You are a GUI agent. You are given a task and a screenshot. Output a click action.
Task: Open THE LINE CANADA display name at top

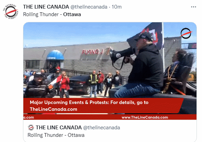click(x=46, y=7)
